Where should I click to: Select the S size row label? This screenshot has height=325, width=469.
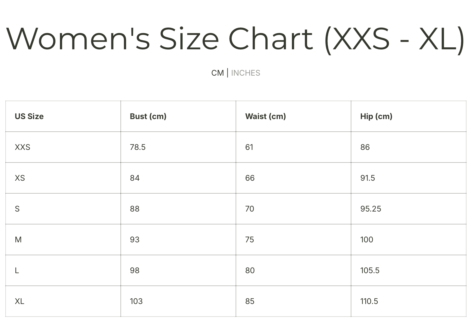point(17,209)
